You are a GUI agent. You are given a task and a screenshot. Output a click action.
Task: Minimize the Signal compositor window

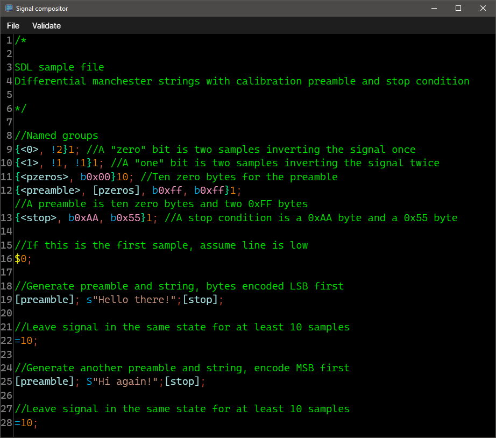click(x=434, y=9)
